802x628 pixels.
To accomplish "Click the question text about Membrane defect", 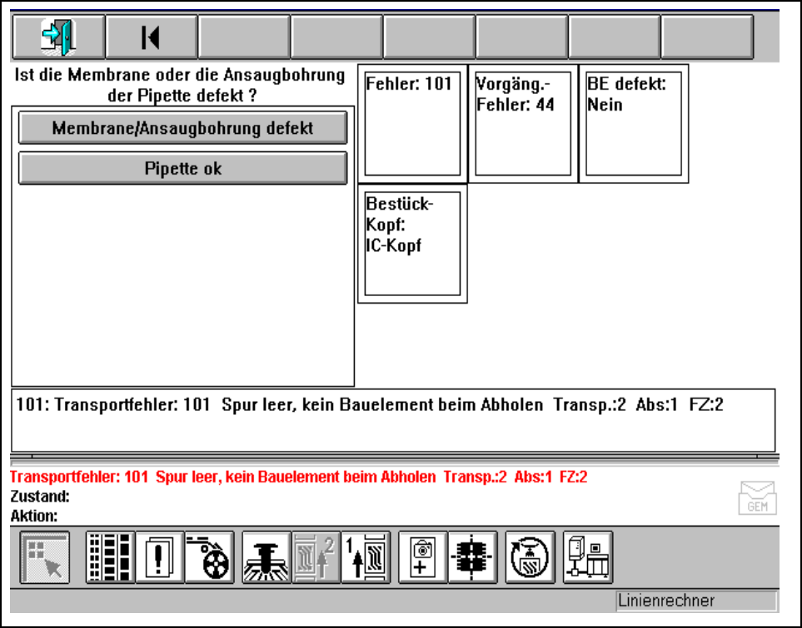I will (x=180, y=85).
